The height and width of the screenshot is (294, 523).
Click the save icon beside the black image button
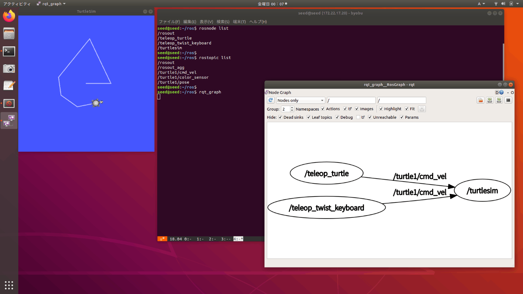click(x=499, y=100)
